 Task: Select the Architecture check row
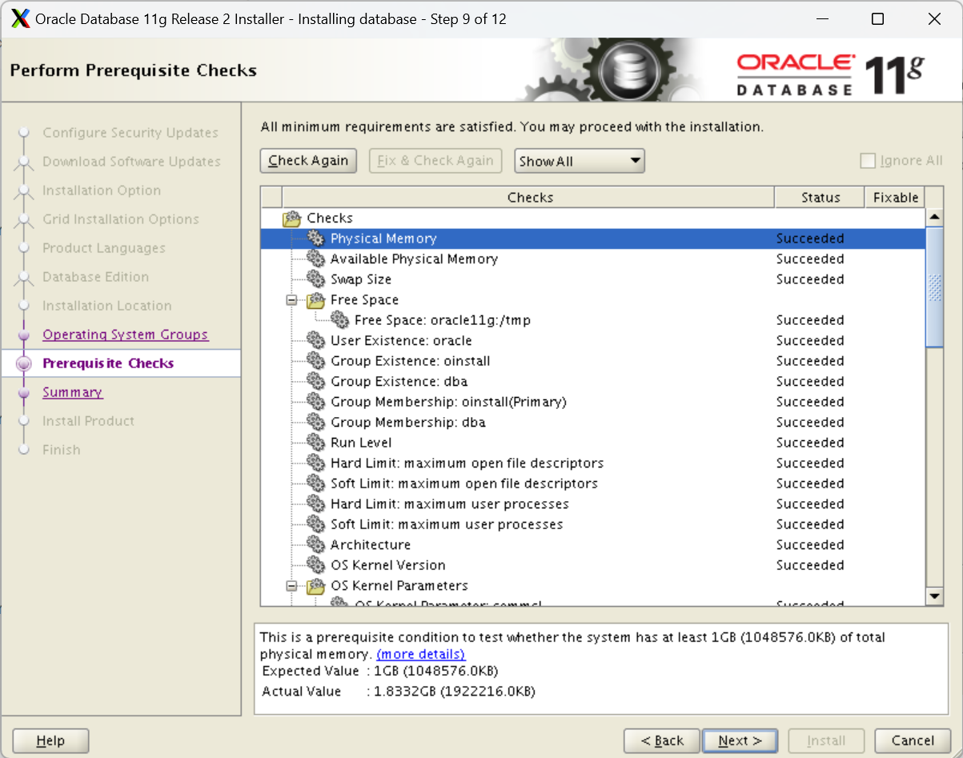pyautogui.click(x=593, y=544)
